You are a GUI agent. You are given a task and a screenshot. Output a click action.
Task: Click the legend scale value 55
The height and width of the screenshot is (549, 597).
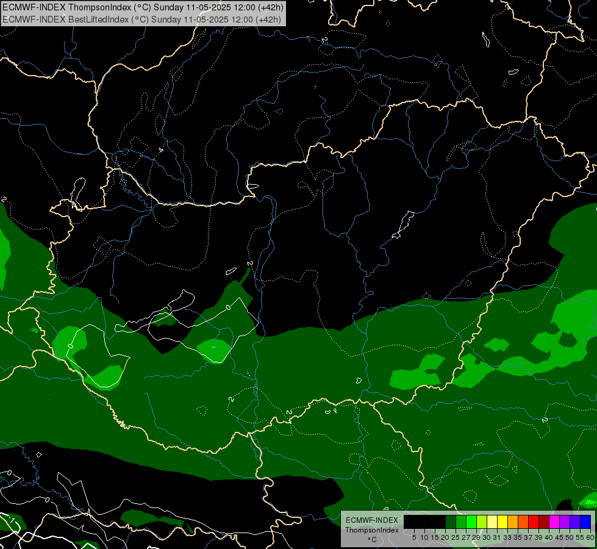coord(580,537)
